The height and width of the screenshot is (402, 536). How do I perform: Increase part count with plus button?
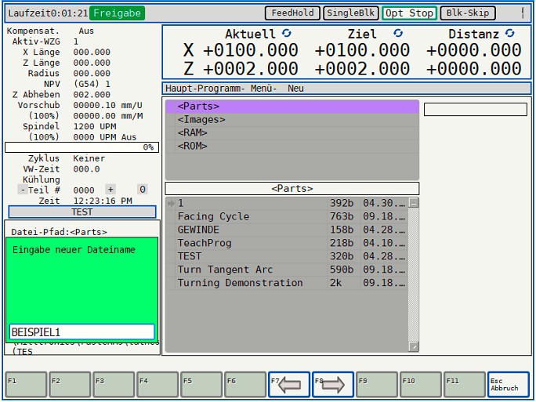click(x=110, y=190)
